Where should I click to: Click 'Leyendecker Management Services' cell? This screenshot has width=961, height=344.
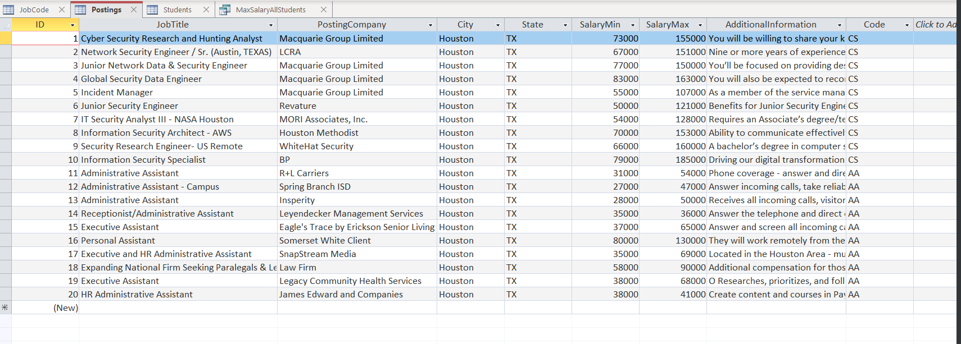coord(357,213)
